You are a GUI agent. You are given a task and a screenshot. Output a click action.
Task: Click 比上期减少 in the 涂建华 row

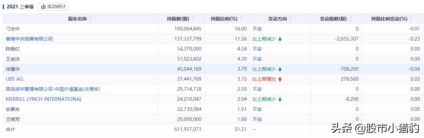264,69
